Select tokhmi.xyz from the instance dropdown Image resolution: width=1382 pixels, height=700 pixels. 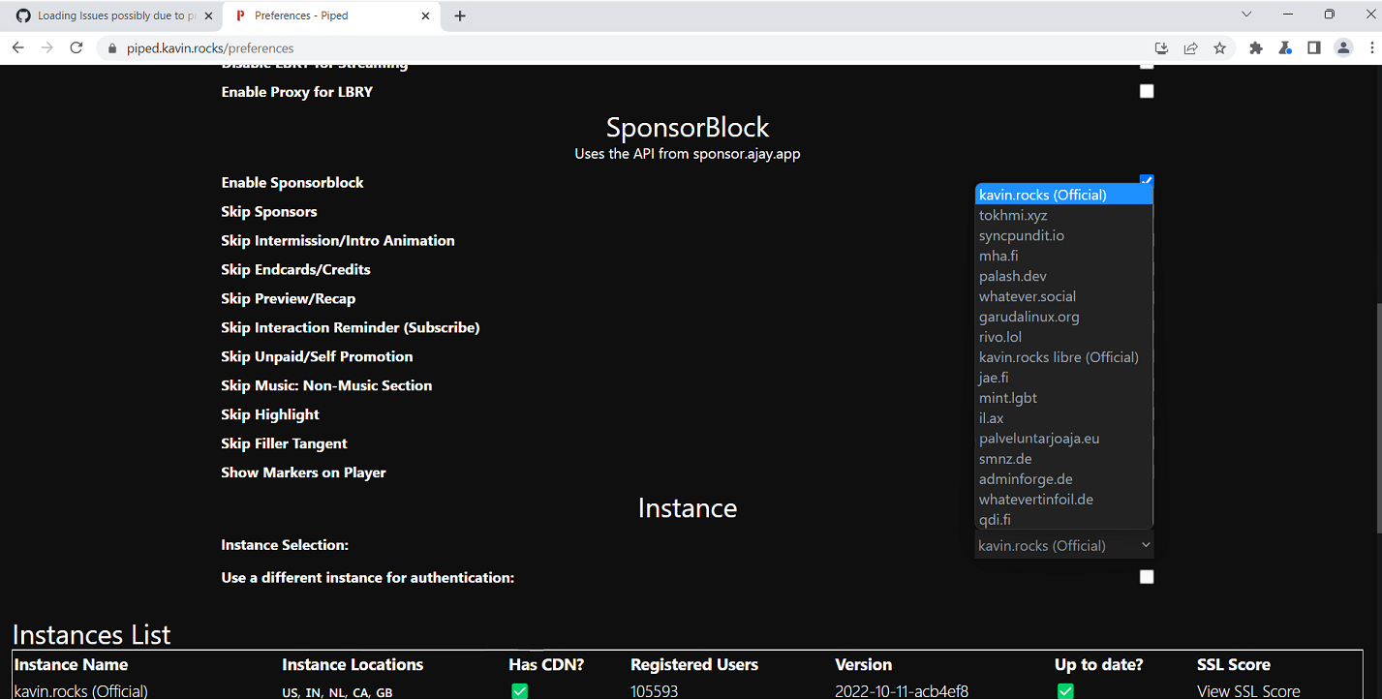pos(1013,215)
